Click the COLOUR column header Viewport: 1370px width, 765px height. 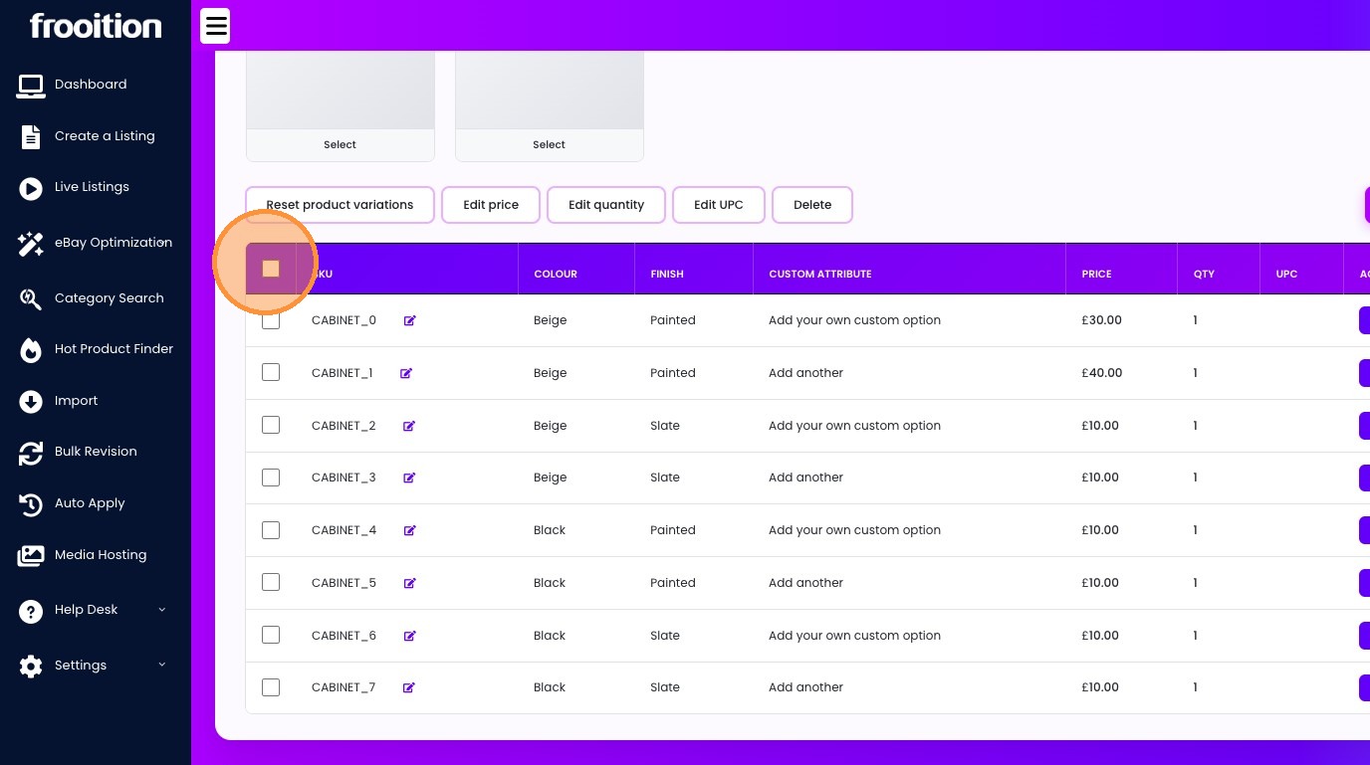point(556,274)
